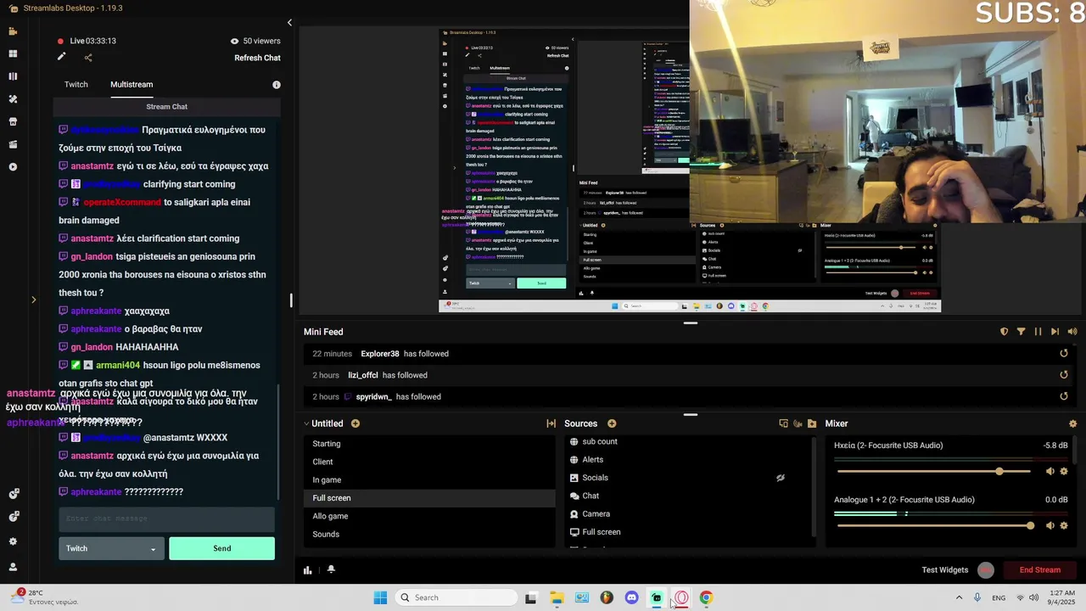Switch to the Multistream chat tab

(x=132, y=85)
